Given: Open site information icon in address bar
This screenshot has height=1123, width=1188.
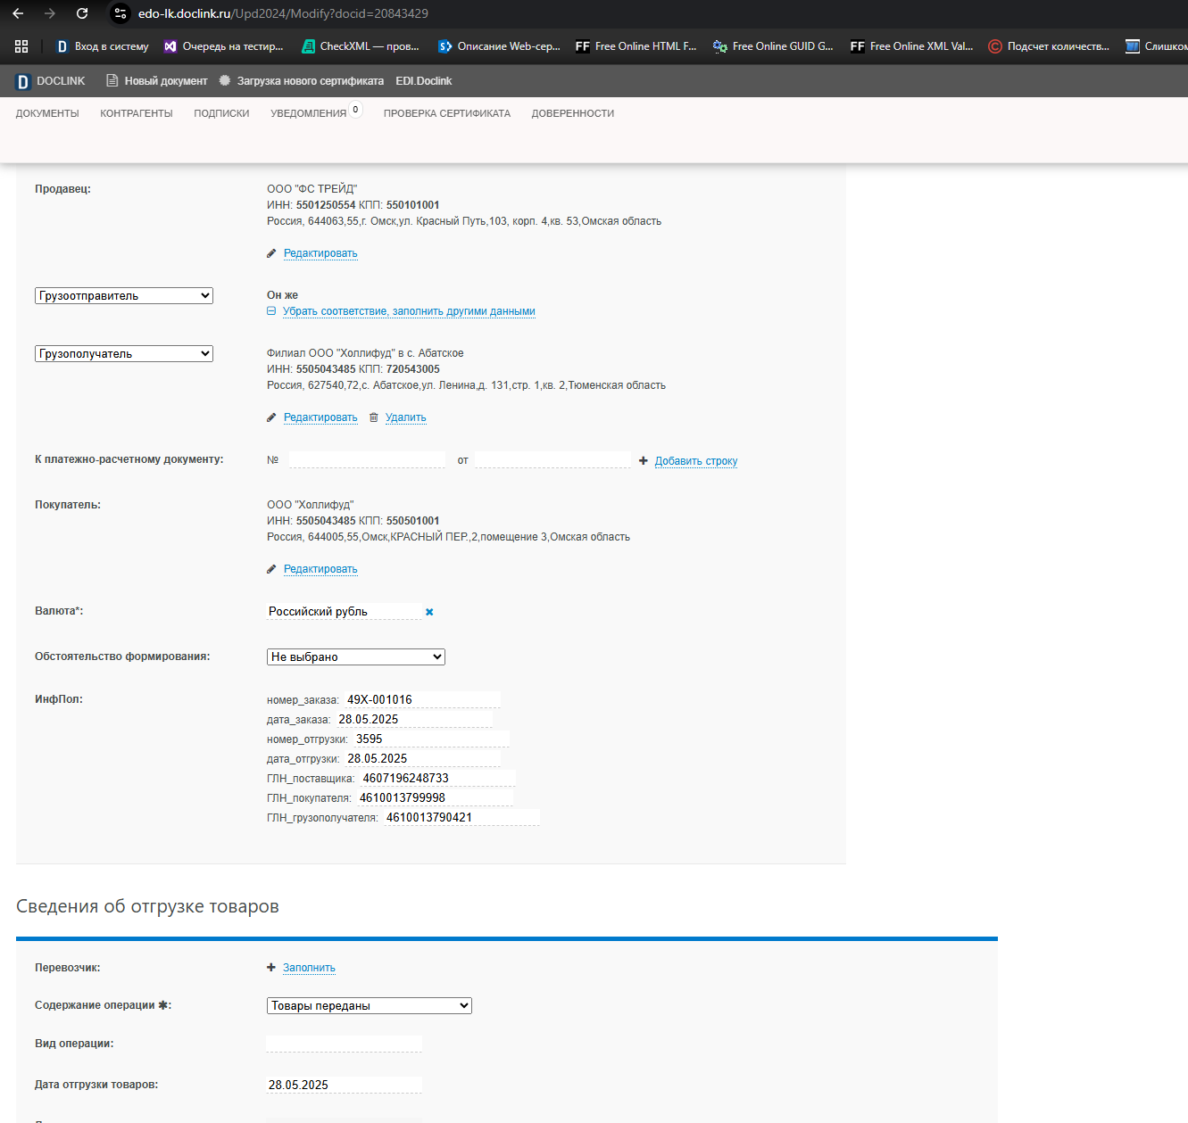Looking at the screenshot, I should click(120, 13).
